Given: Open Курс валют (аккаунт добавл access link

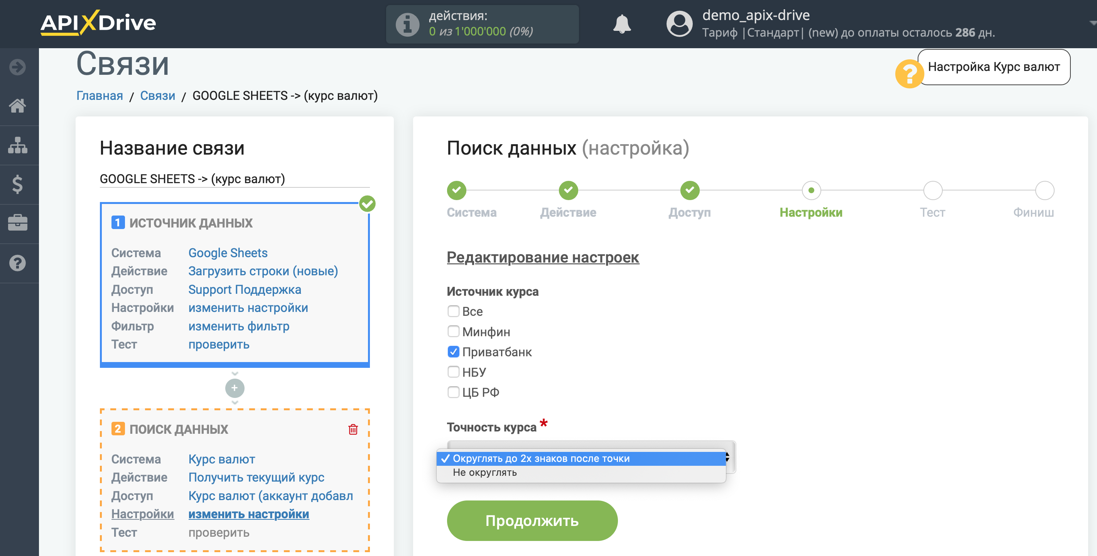Looking at the screenshot, I should pos(271,496).
